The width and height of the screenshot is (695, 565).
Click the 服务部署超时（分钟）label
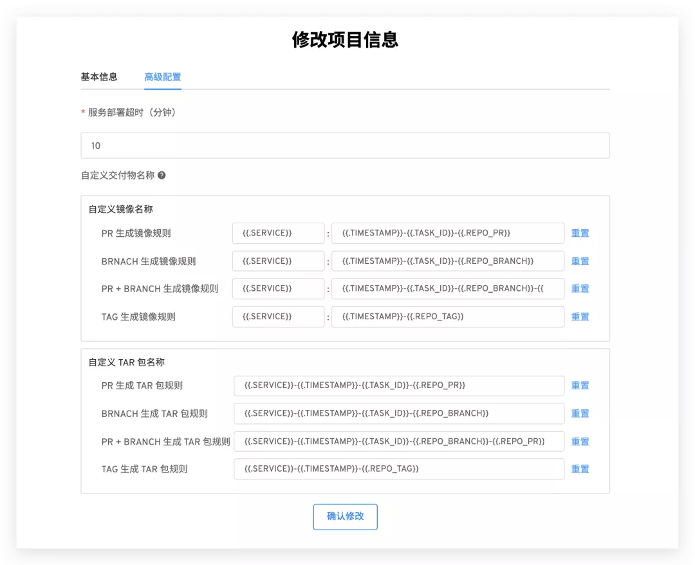[132, 113]
